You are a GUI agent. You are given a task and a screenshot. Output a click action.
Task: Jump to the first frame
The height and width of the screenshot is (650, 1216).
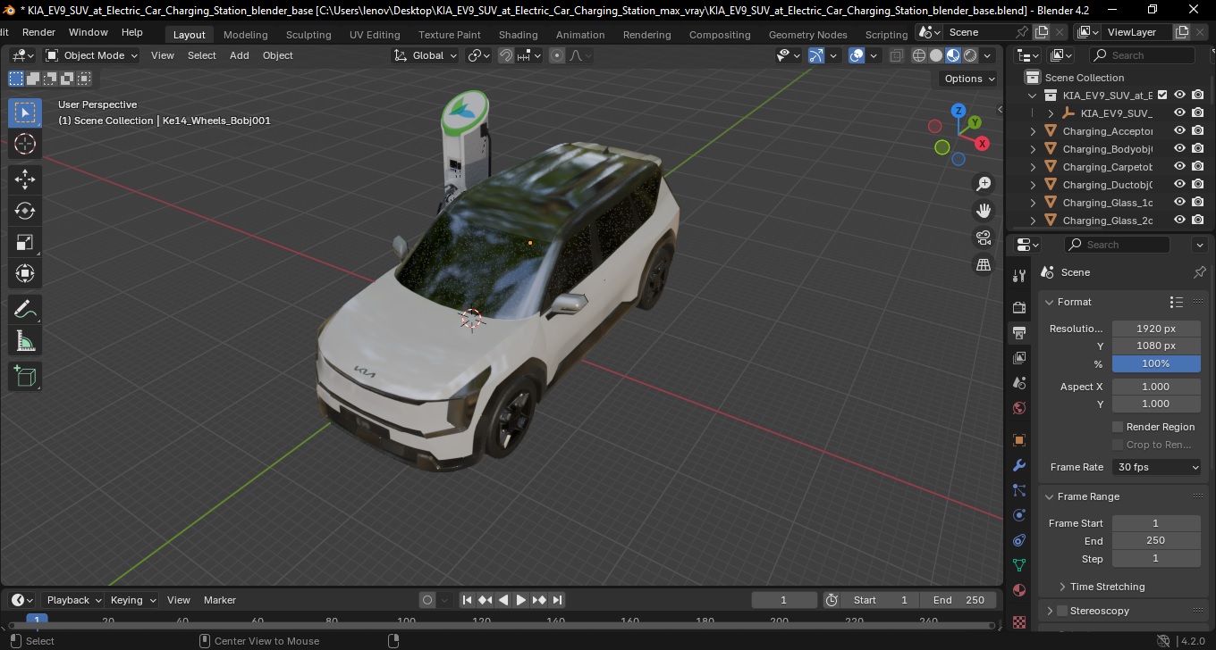coord(467,600)
